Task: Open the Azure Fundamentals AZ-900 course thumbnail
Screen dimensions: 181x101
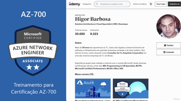Action: [x=131, y=88]
